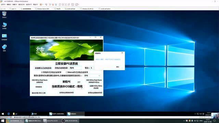Click the volume icon in guest tray

201,114
